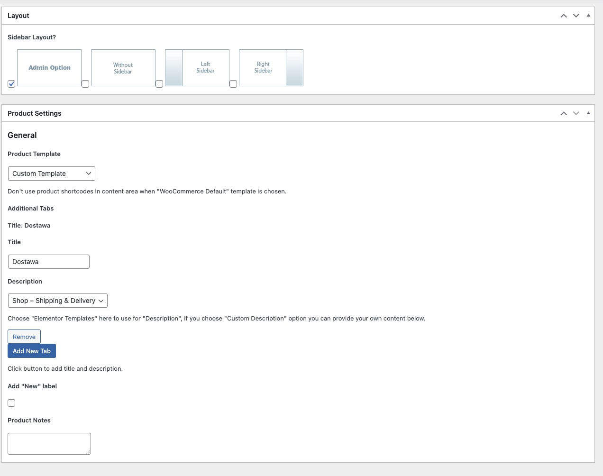
Task: Check the Right Sidebar layout checkbox
Action: [x=233, y=84]
